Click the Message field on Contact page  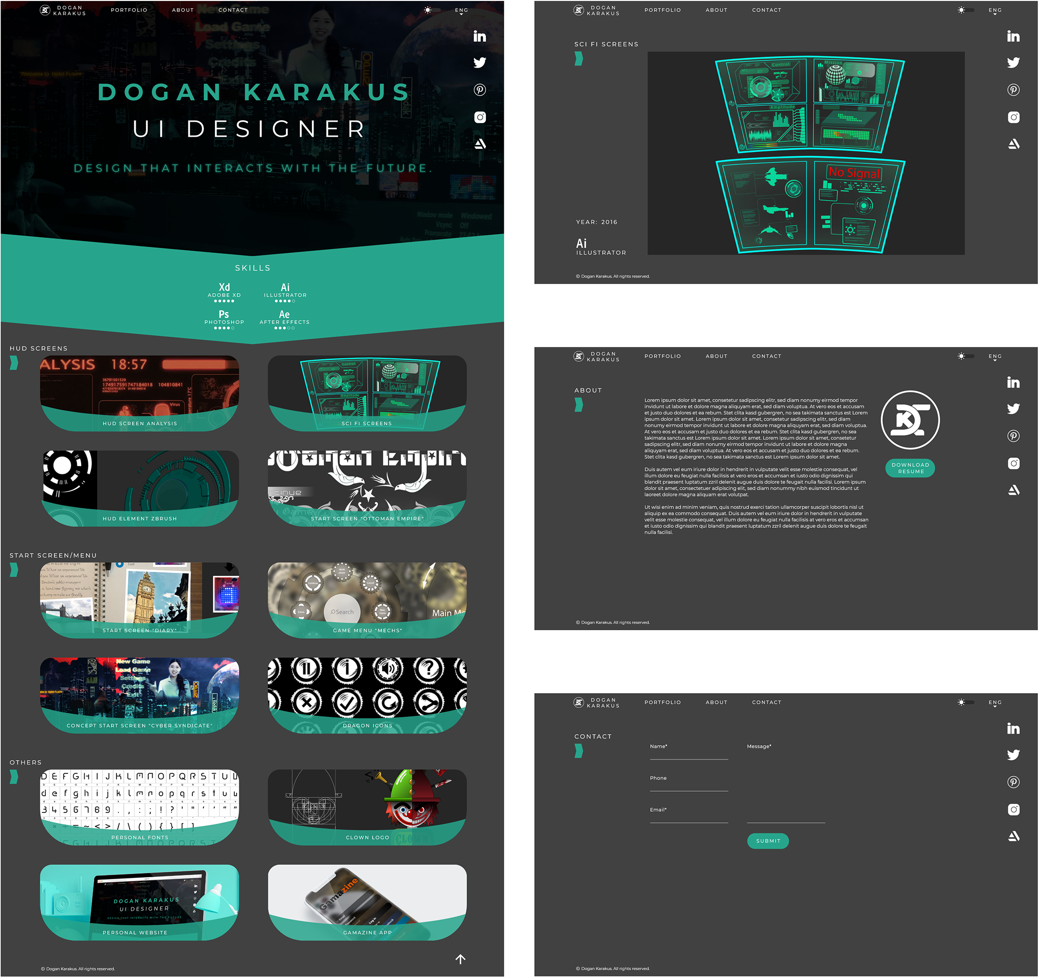[786, 783]
